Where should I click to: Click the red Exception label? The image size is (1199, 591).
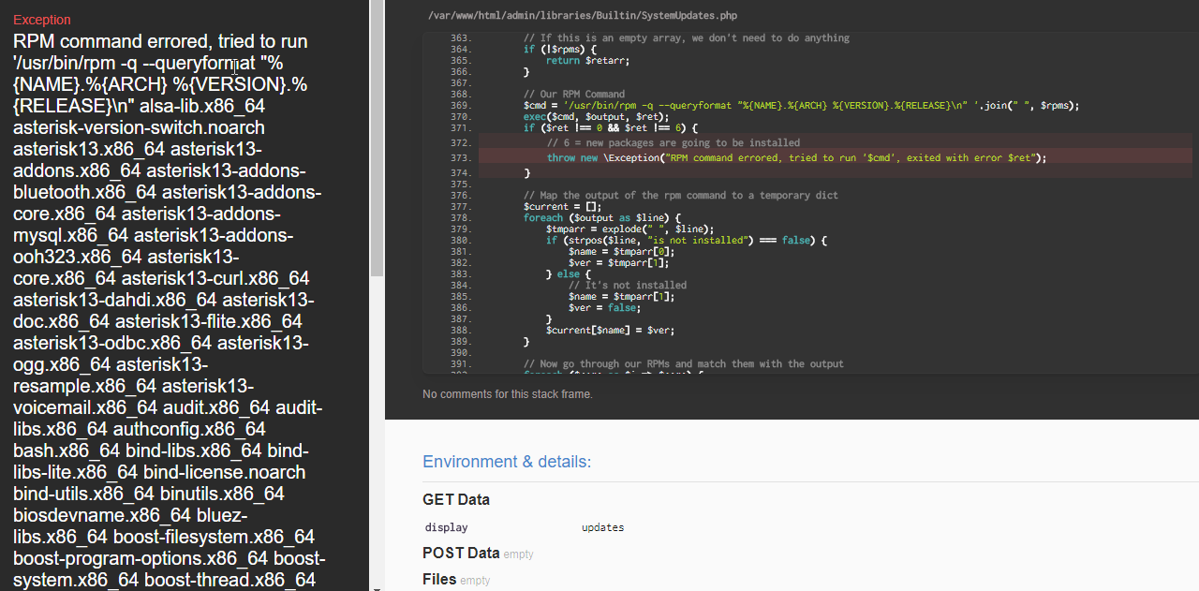coord(42,20)
